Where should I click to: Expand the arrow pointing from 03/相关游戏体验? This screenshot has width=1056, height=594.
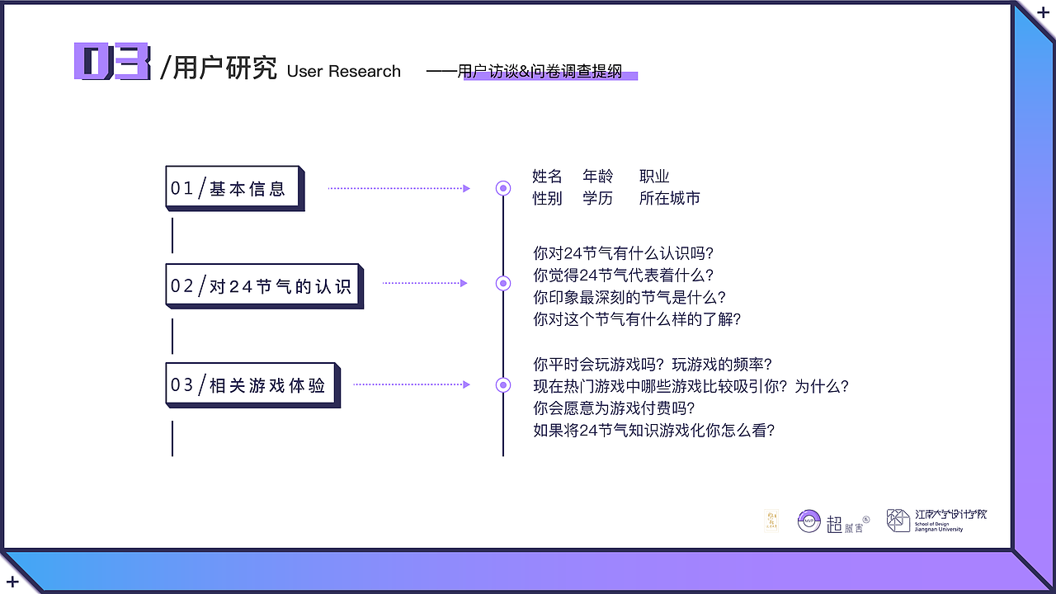[x=412, y=384]
